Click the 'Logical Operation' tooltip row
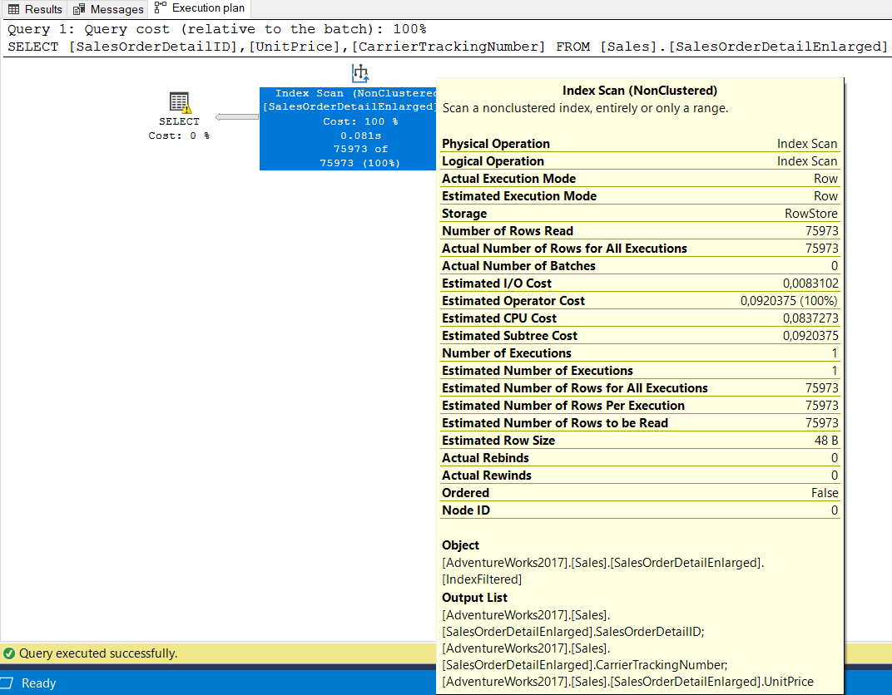The image size is (892, 695). pyautogui.click(x=640, y=161)
